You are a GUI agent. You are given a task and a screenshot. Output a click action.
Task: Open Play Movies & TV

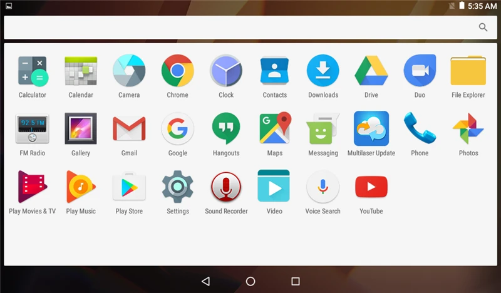click(33, 187)
